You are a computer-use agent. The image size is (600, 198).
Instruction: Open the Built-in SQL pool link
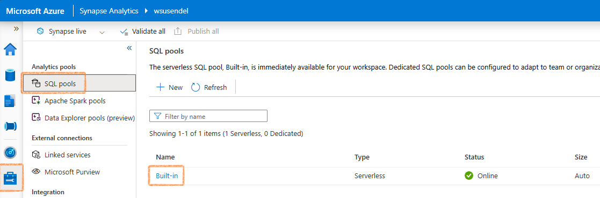(167, 176)
